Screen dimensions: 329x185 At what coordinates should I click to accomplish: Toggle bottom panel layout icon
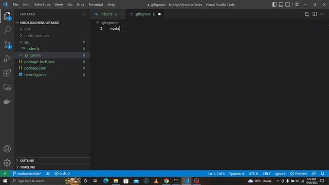click(x=281, y=5)
